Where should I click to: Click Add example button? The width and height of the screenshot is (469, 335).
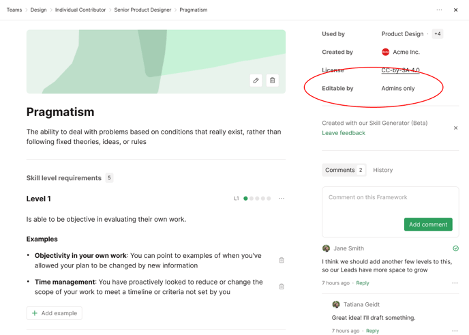click(x=54, y=313)
